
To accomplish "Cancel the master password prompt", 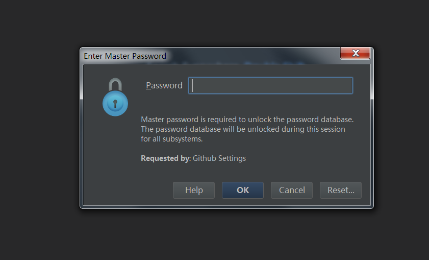I will point(292,190).
